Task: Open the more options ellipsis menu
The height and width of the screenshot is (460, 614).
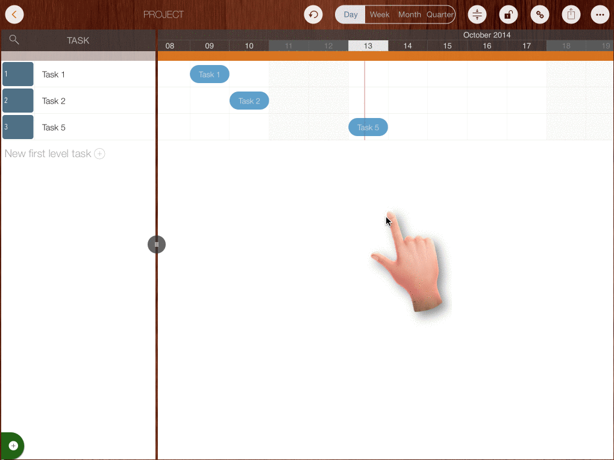Action: (600, 14)
